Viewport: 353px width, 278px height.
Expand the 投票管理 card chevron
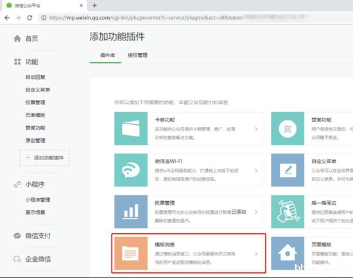point(256,212)
